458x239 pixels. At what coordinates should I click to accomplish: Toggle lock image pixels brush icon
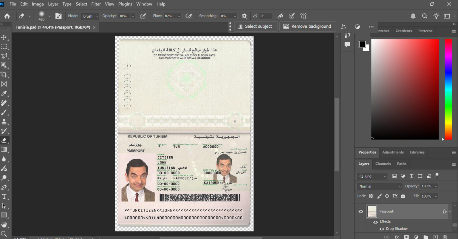(379, 196)
